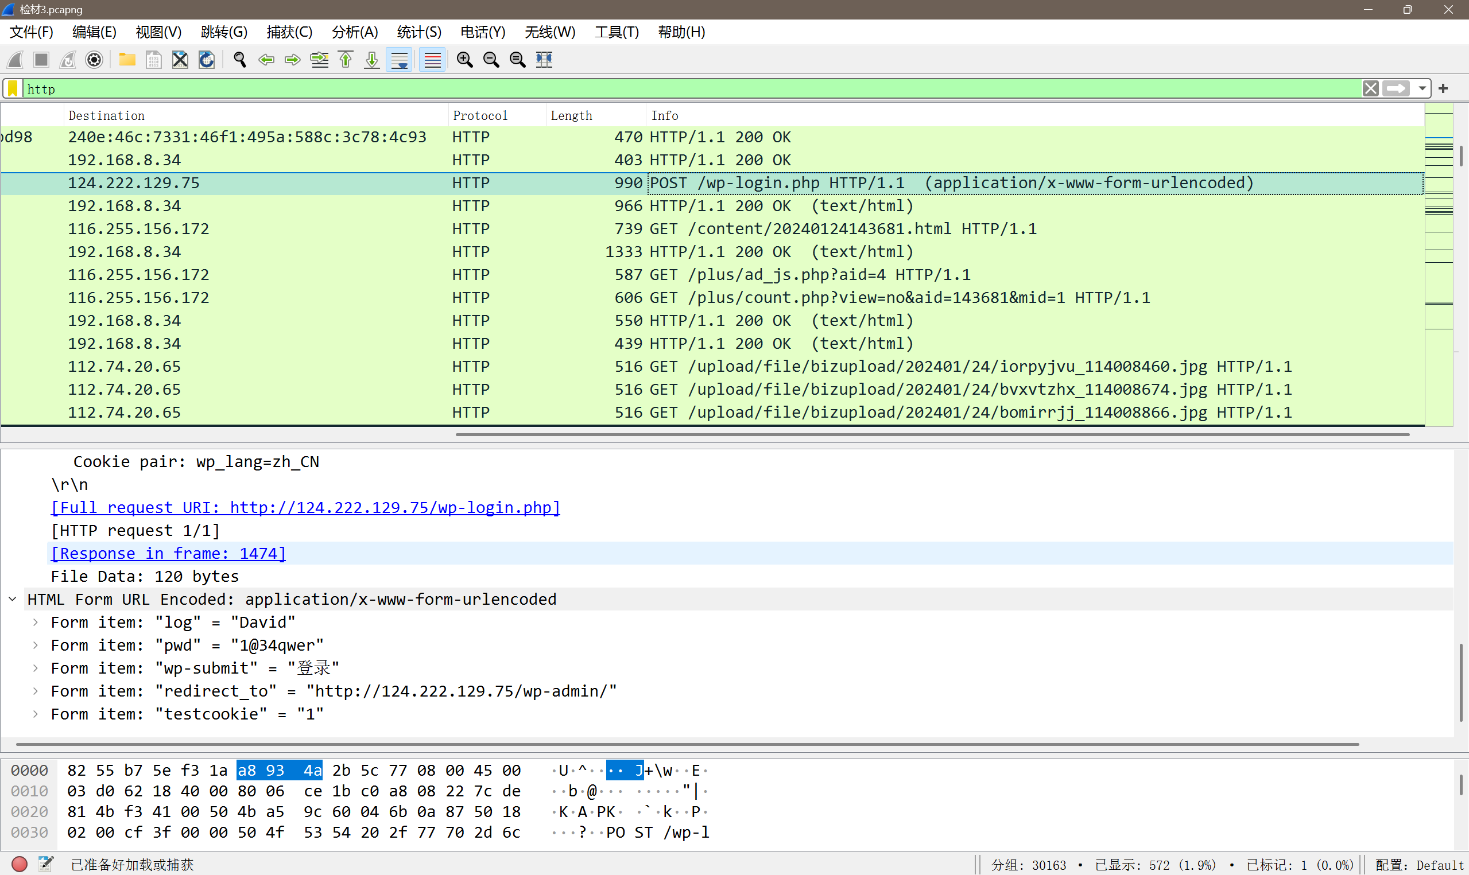Open the 分析(A) menu
This screenshot has height=875, width=1469.
(354, 32)
